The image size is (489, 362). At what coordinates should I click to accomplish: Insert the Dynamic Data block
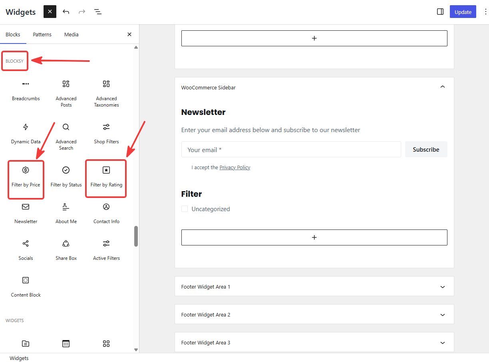tap(26, 134)
